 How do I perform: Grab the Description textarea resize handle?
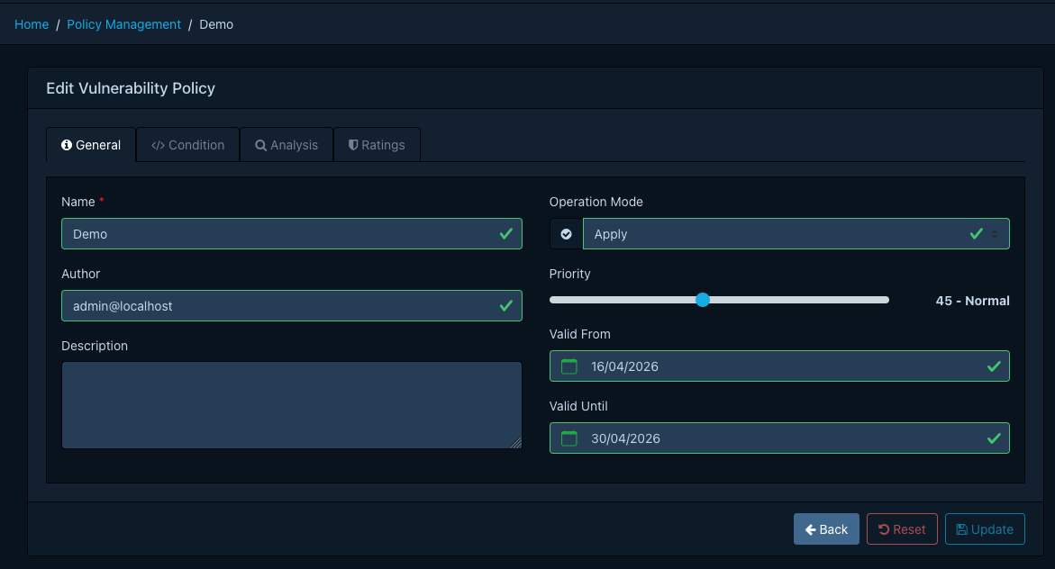[515, 442]
